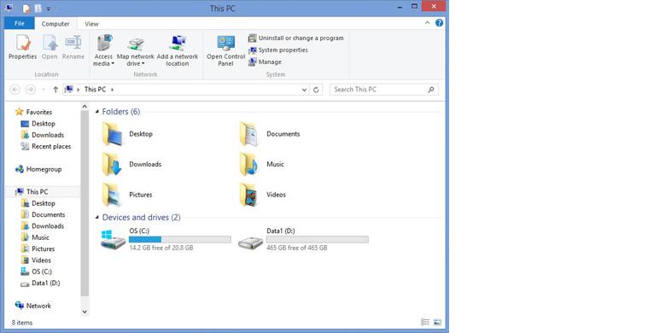666x333 pixels.
Task: Select Videos in the navigation tree
Action: coord(36,260)
